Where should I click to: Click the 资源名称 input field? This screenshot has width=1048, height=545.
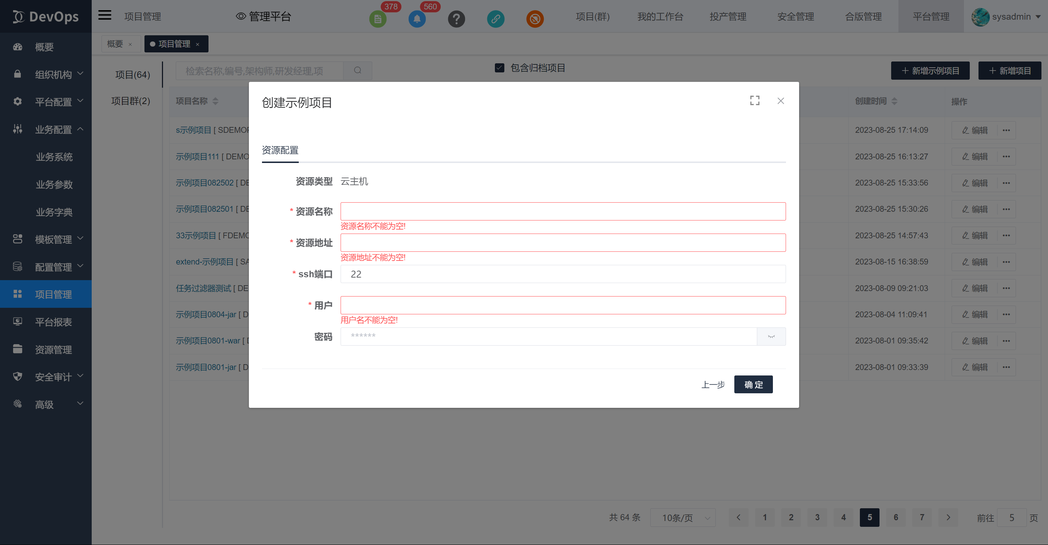tap(563, 211)
